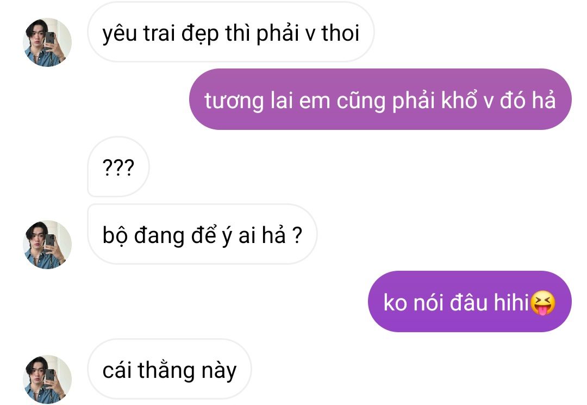The image size is (587, 405).
Task: Select the "bộ đang để ý ai hả ?" bubble
Action: [202, 234]
